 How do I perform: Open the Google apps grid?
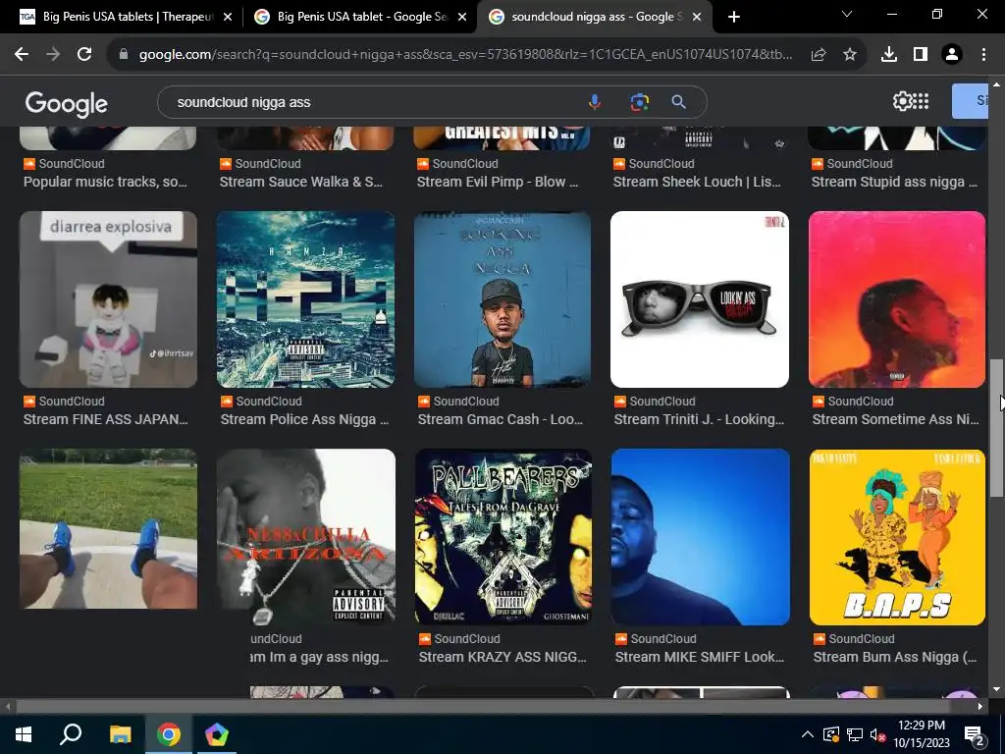tap(921, 101)
